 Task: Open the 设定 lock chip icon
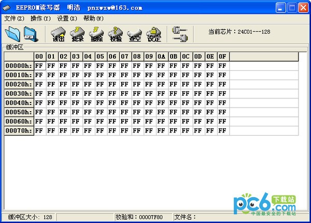click(x=154, y=34)
